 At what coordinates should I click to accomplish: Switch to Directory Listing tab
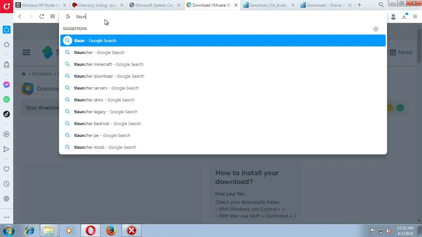(98, 5)
